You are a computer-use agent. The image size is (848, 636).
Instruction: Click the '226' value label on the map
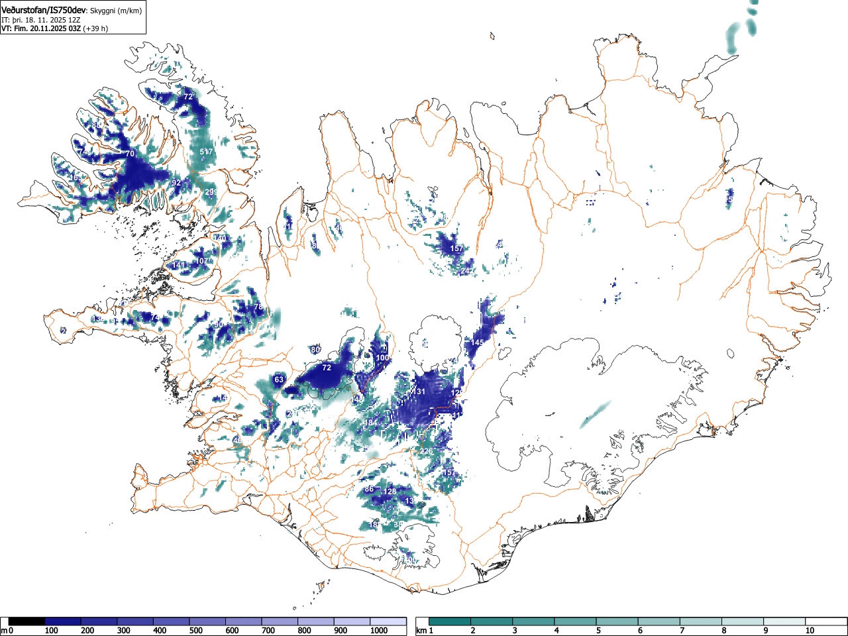(x=426, y=451)
